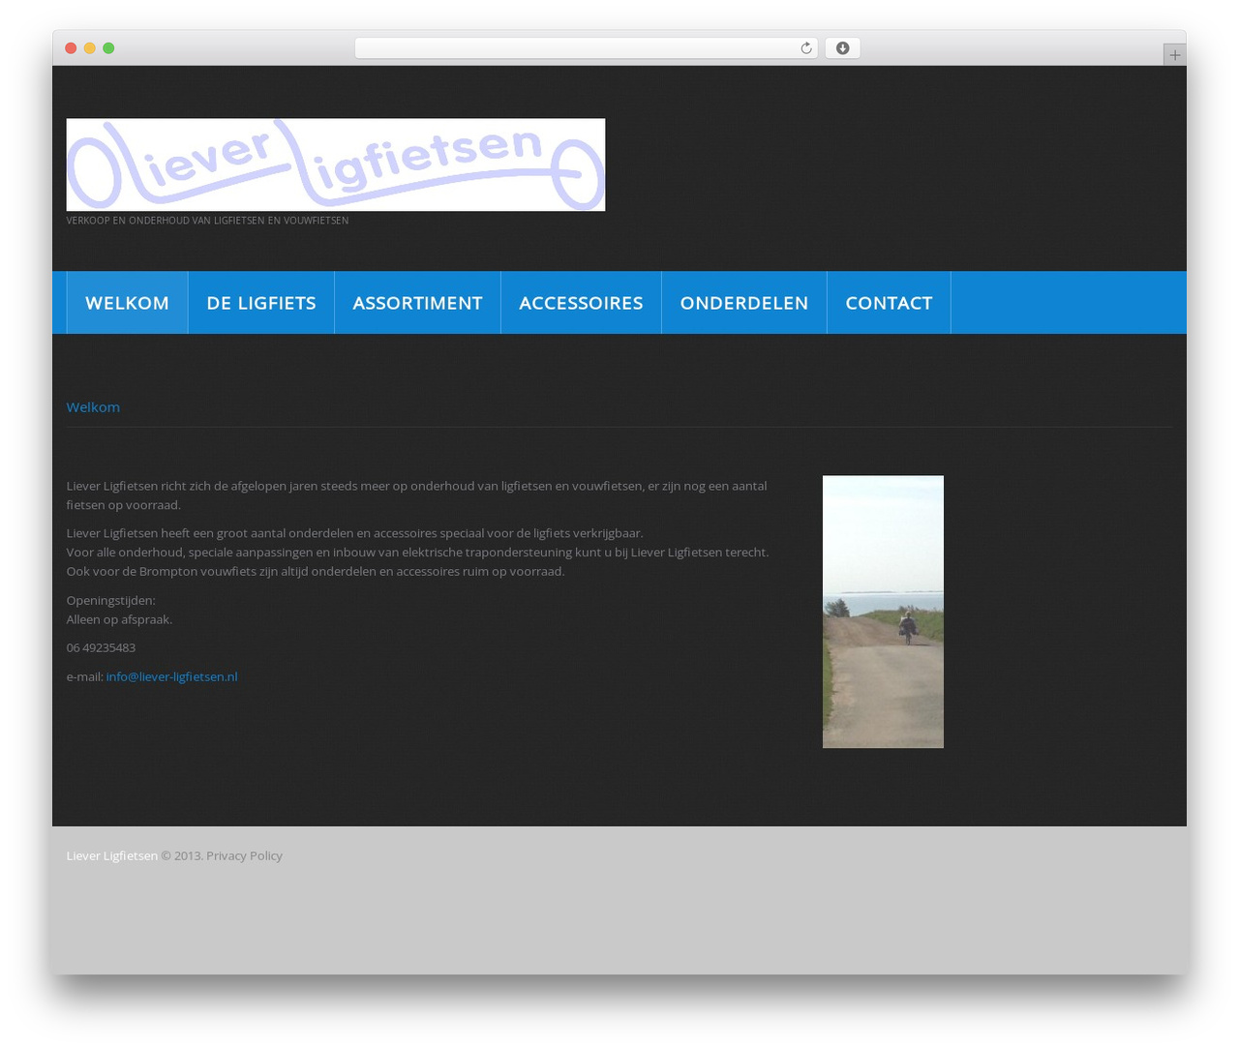The width and height of the screenshot is (1239, 1049).
Task: Open the Contact page
Action: click(x=889, y=303)
